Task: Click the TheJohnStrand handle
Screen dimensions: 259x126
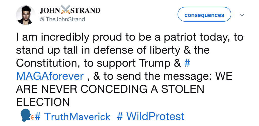Action: click(65, 19)
